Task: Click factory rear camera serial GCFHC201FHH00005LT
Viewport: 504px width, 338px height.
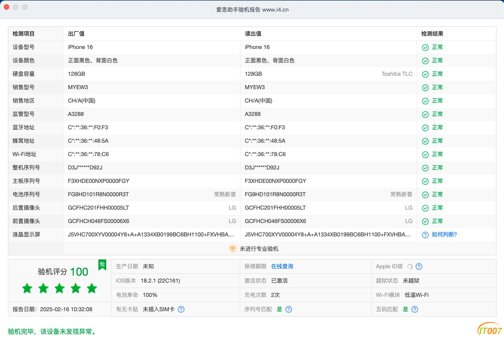Action: 98,208
